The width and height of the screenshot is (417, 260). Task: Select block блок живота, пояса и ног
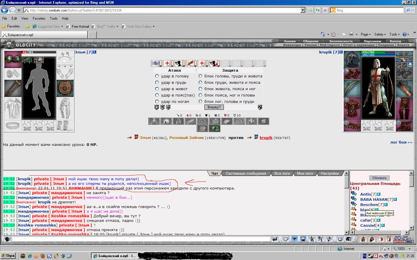(x=200, y=89)
